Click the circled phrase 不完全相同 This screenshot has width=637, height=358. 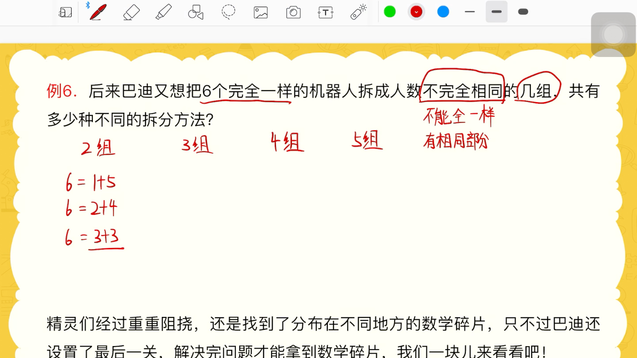pyautogui.click(x=463, y=91)
